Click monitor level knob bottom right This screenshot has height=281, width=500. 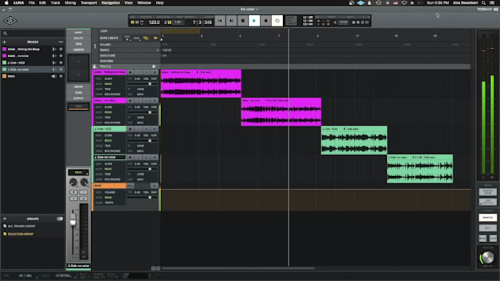(x=488, y=257)
